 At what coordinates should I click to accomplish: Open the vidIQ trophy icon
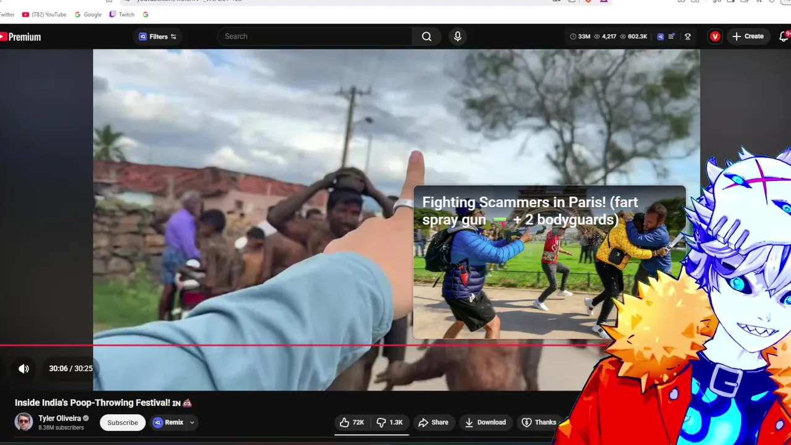[687, 36]
